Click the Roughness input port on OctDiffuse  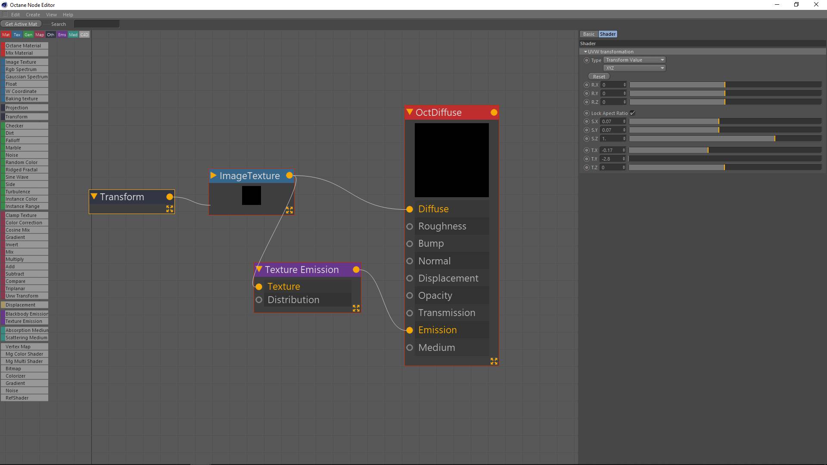pyautogui.click(x=410, y=226)
